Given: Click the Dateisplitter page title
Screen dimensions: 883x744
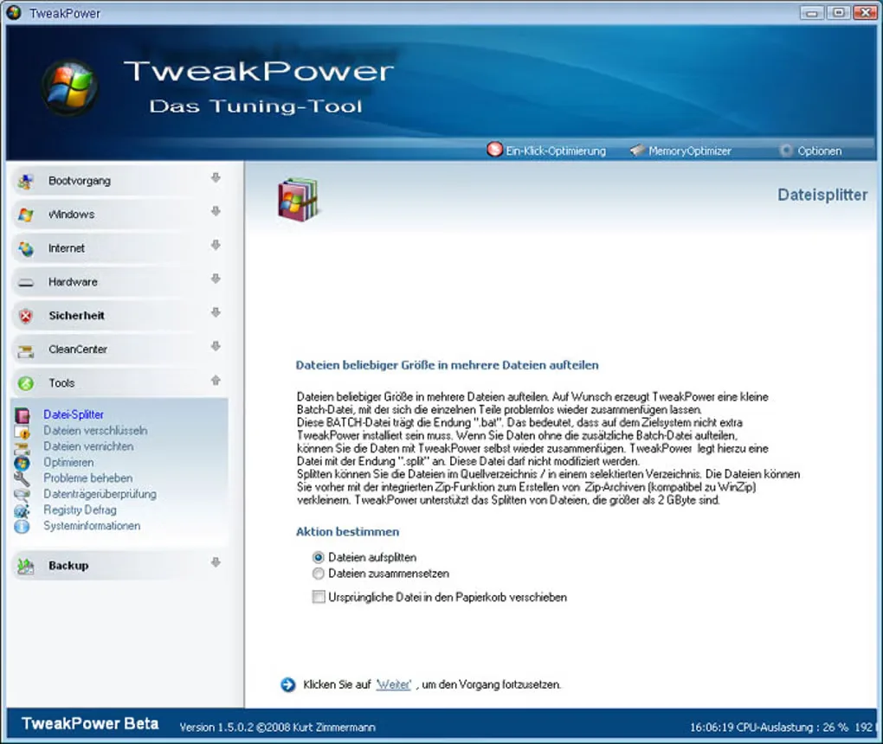Looking at the screenshot, I should pos(822,196).
